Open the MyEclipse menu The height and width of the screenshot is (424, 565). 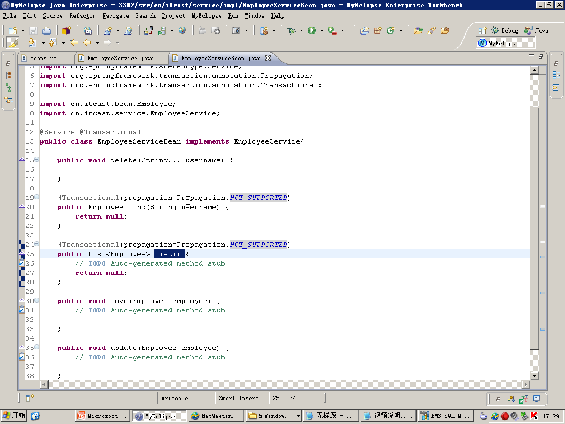206,16
